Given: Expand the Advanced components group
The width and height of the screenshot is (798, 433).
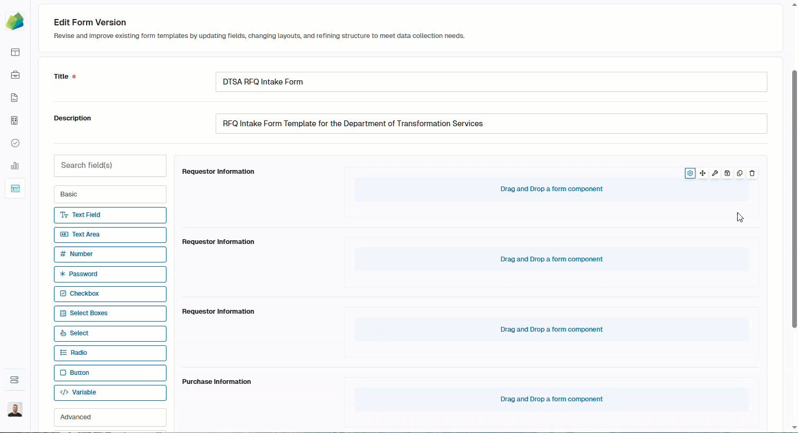Looking at the screenshot, I should [110, 417].
